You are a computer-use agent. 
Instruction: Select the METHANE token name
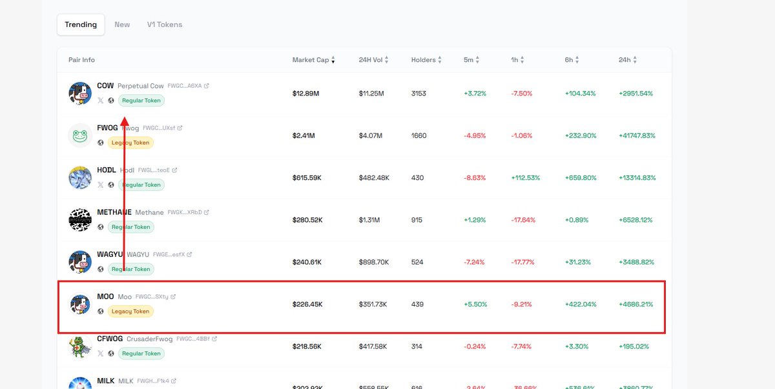click(x=114, y=212)
